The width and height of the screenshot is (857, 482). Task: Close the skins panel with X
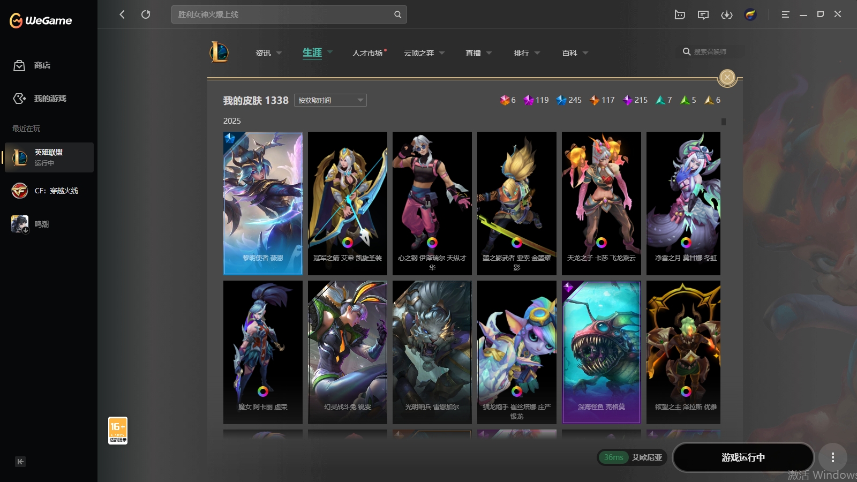click(727, 77)
